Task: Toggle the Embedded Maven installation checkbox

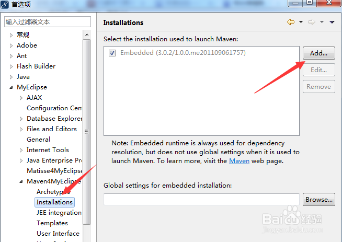Action: point(112,53)
